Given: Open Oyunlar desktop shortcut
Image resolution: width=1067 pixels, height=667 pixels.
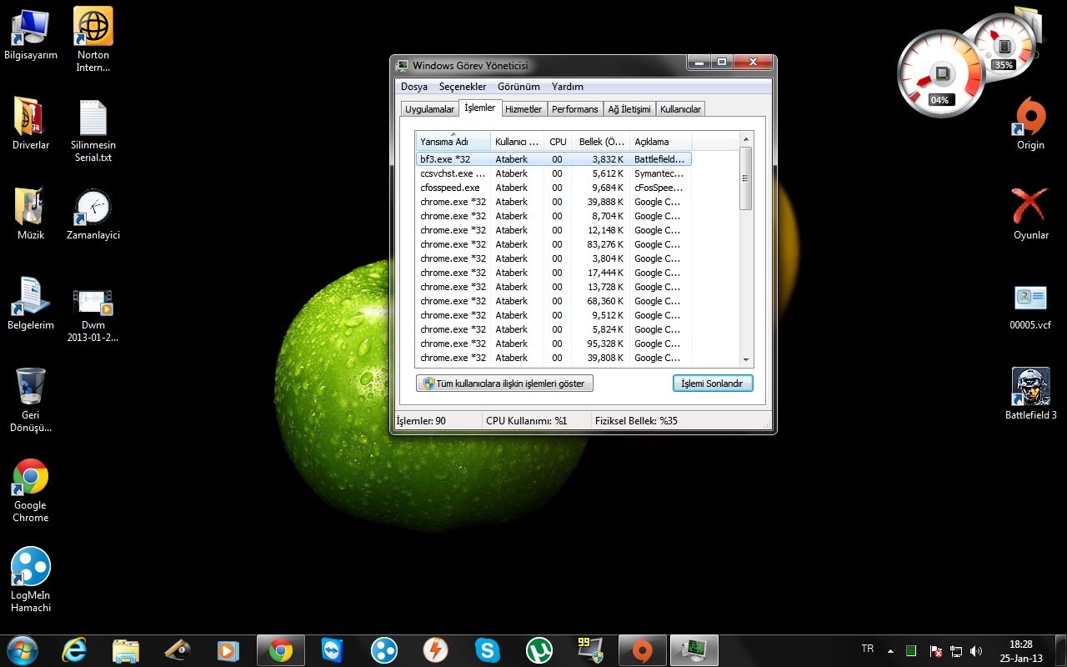Looking at the screenshot, I should click(1030, 214).
